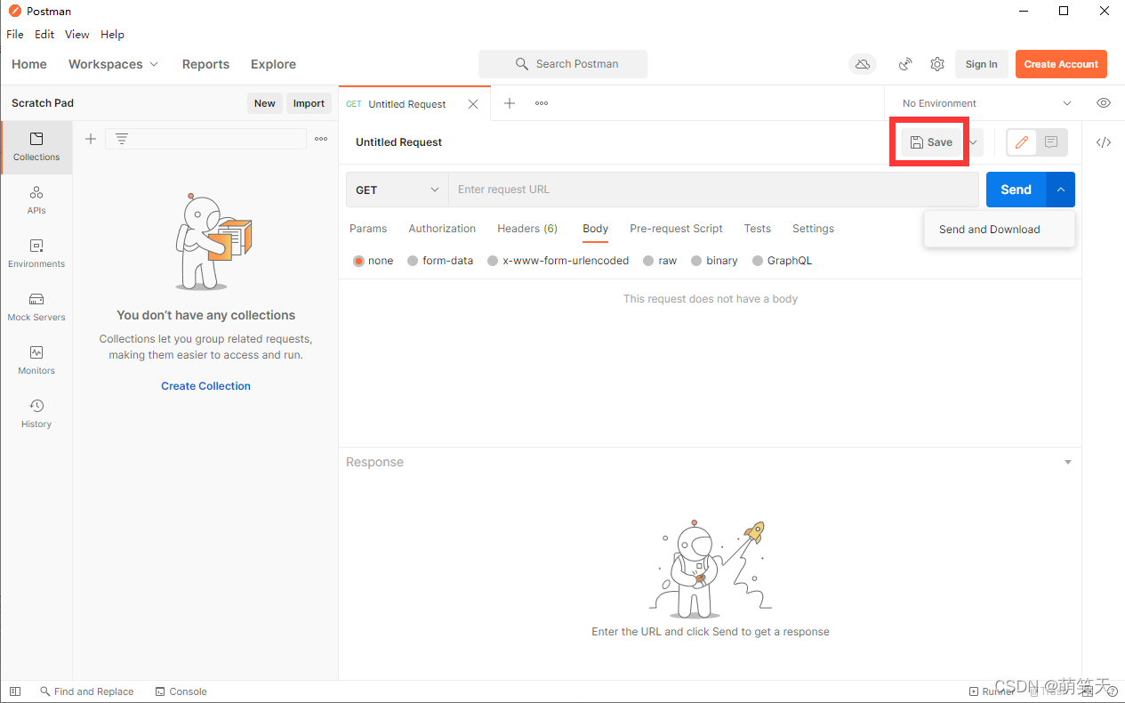
Task: Click the Sign In button
Action: 982,64
